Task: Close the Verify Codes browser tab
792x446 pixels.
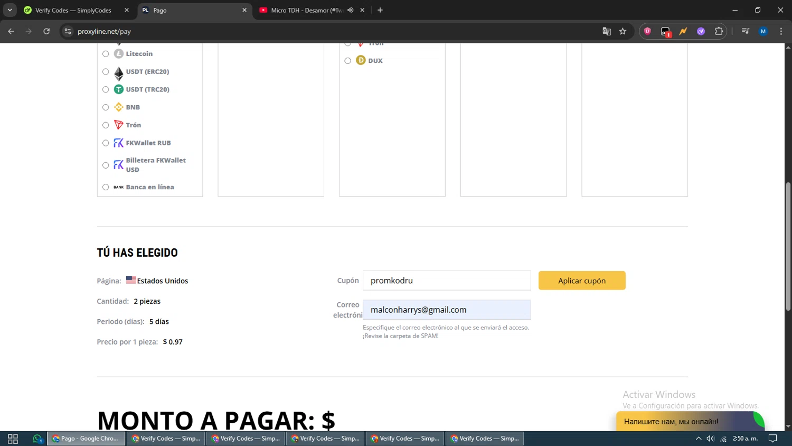Action: coord(127,10)
